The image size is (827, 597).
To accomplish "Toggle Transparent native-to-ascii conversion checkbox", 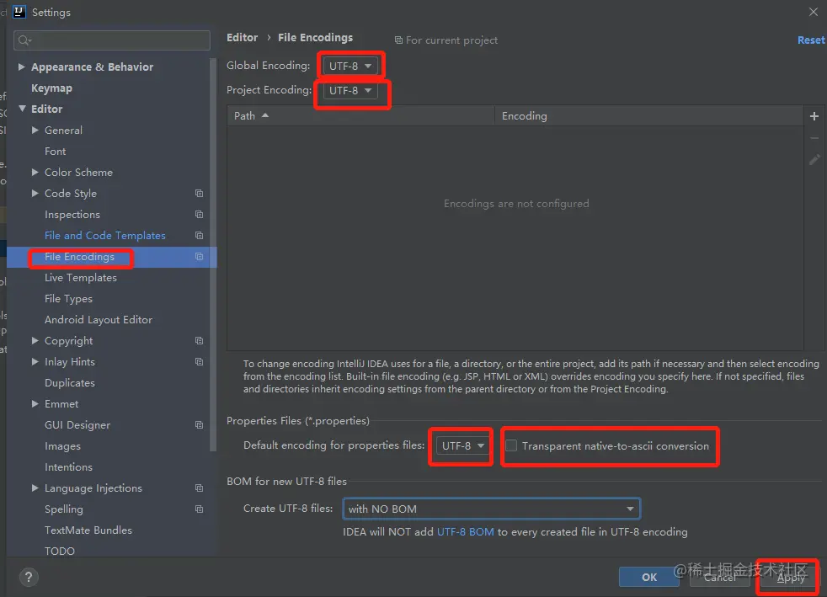I will [511, 445].
